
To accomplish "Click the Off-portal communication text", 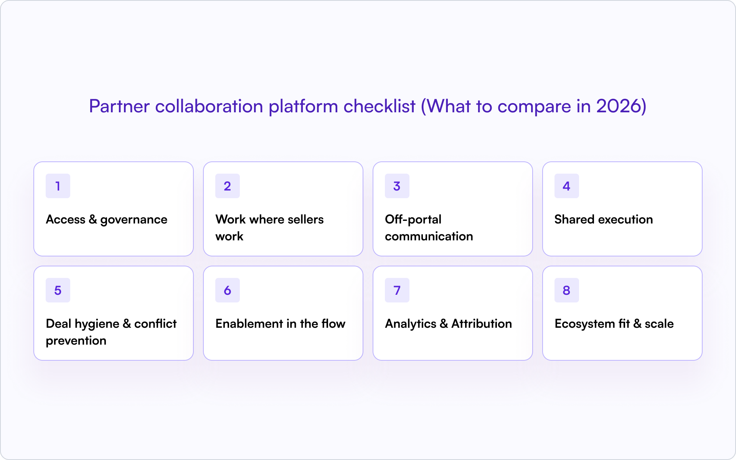I will point(429,228).
